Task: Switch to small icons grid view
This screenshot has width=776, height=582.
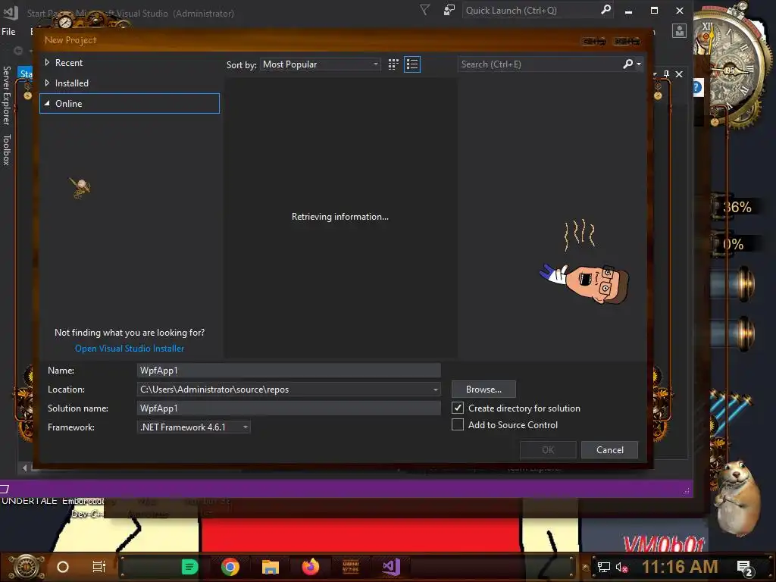Action: 393,64
